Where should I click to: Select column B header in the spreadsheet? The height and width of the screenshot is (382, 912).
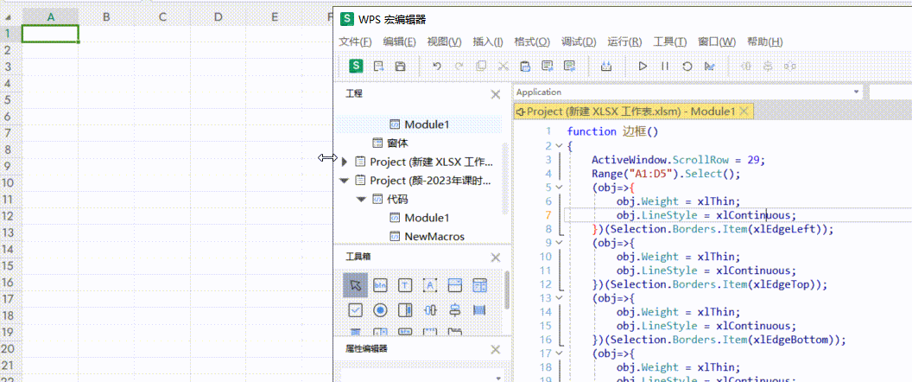106,17
